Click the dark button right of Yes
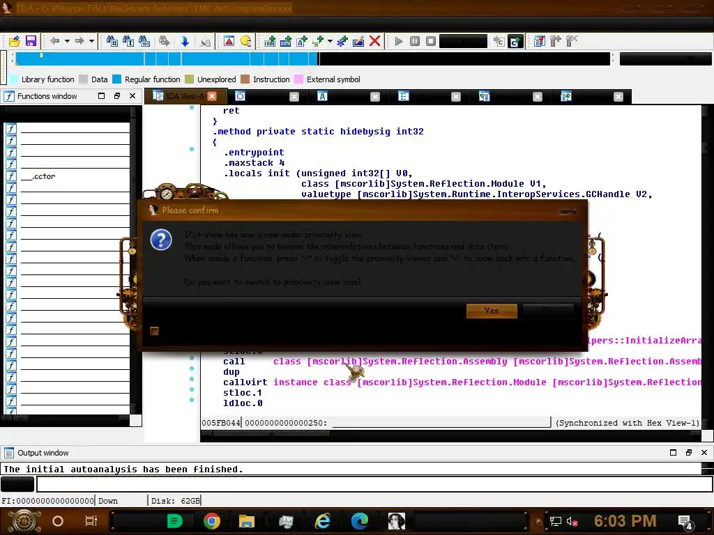Screen dimensions: 714x535 (548, 311)
